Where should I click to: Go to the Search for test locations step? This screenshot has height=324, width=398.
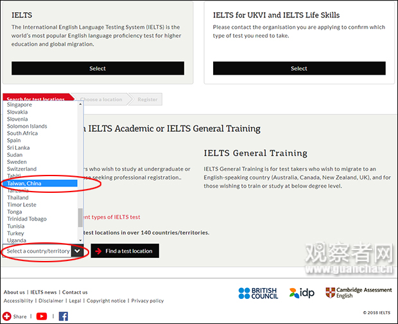coord(38,97)
